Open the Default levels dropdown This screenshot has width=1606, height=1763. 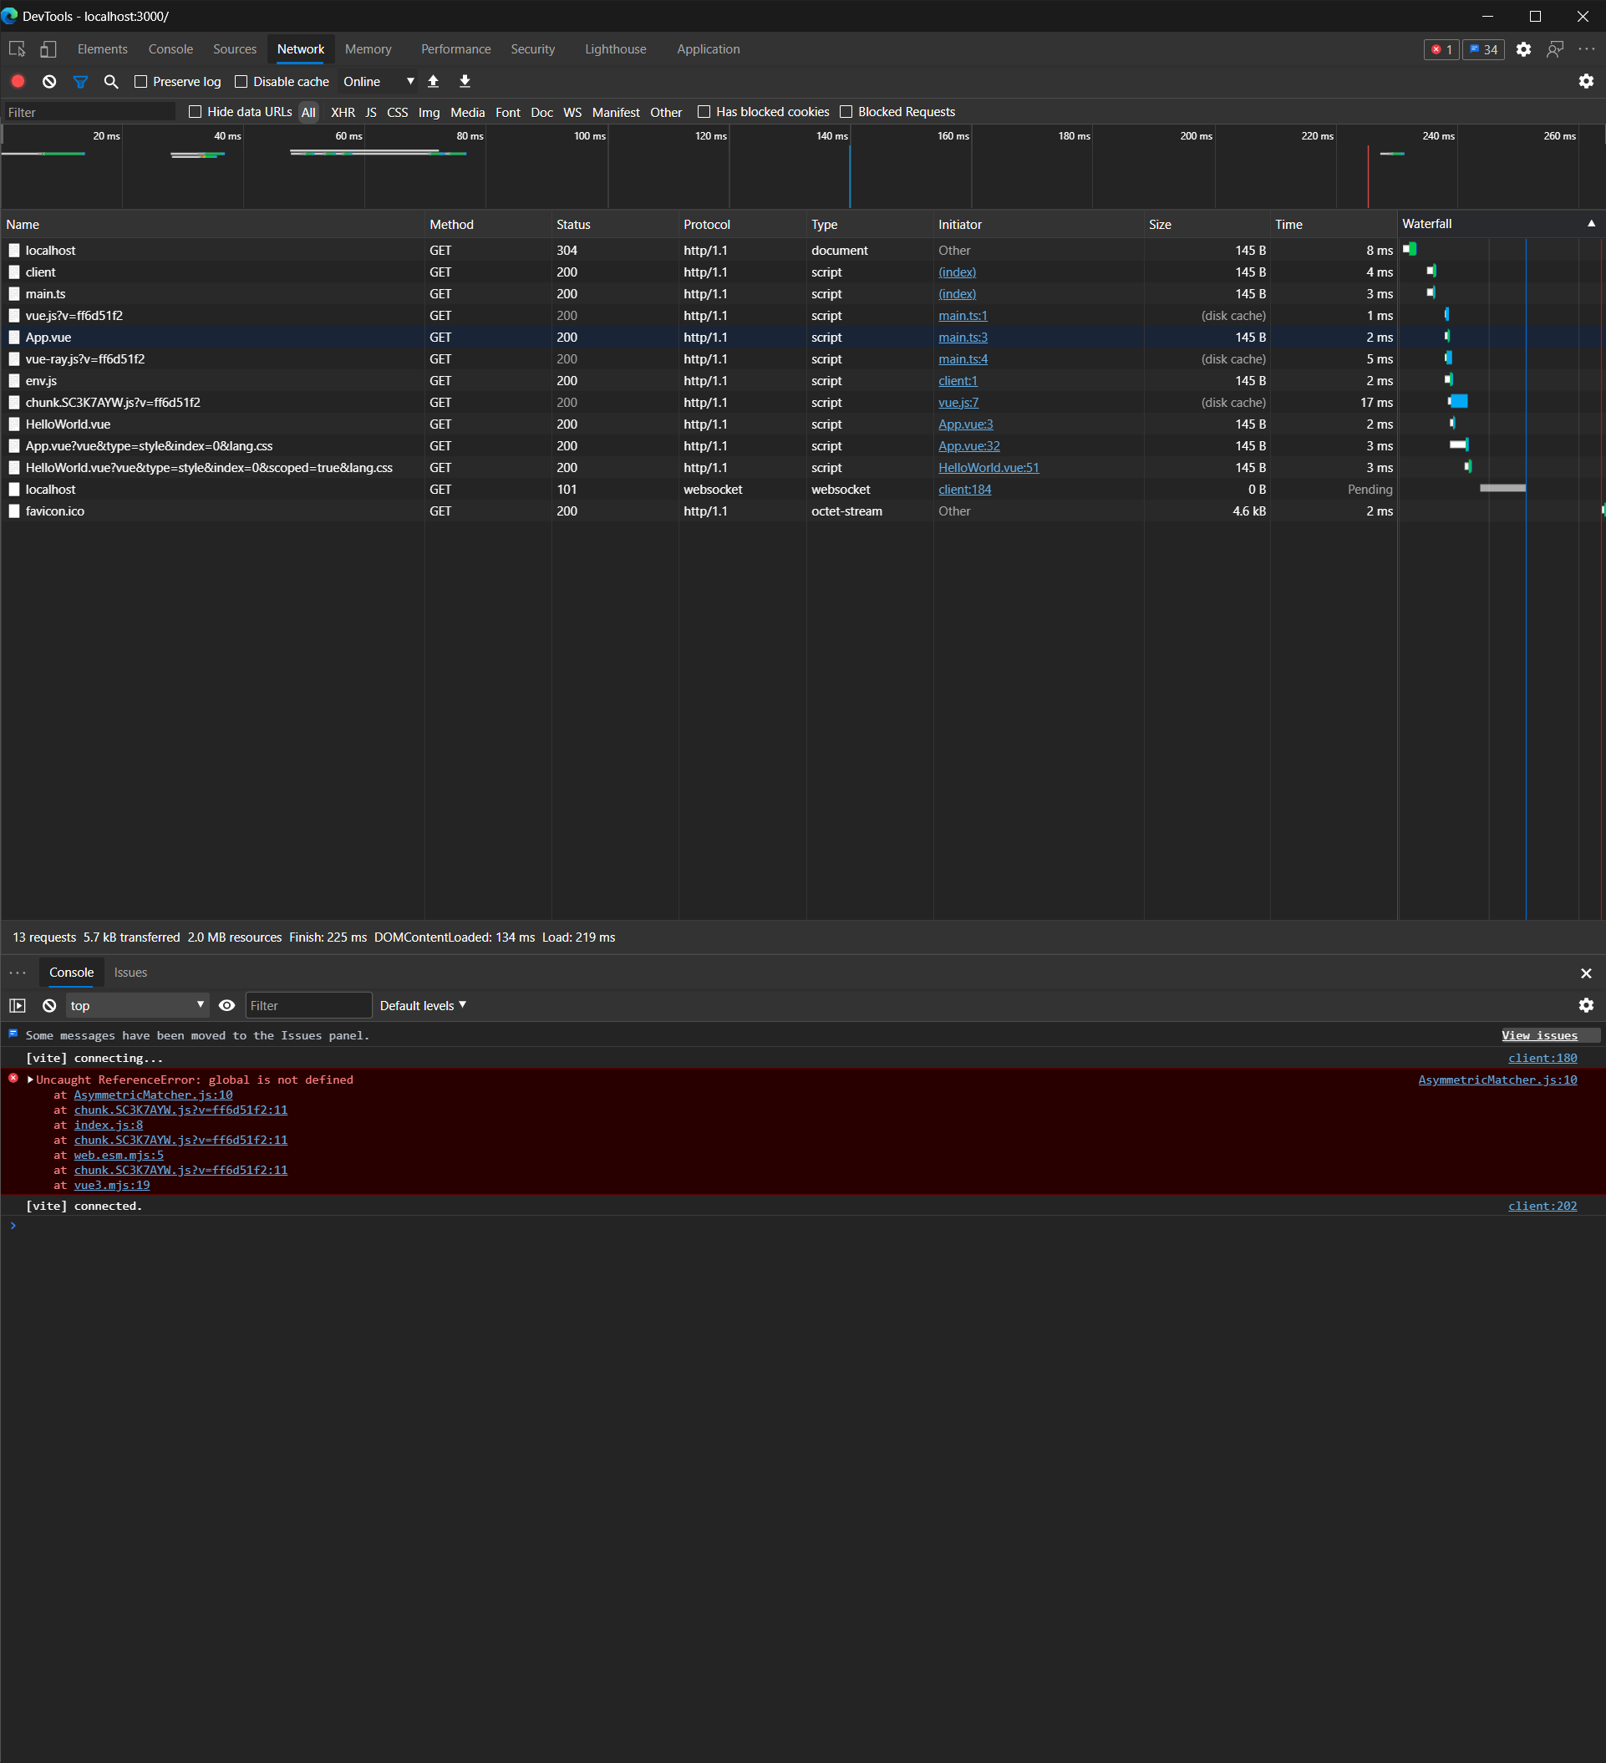[x=423, y=1006]
